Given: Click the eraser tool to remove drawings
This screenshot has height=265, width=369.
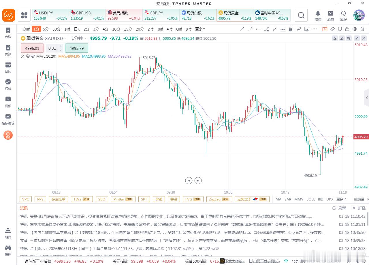Looking at the screenshot, I should [x=332, y=29].
